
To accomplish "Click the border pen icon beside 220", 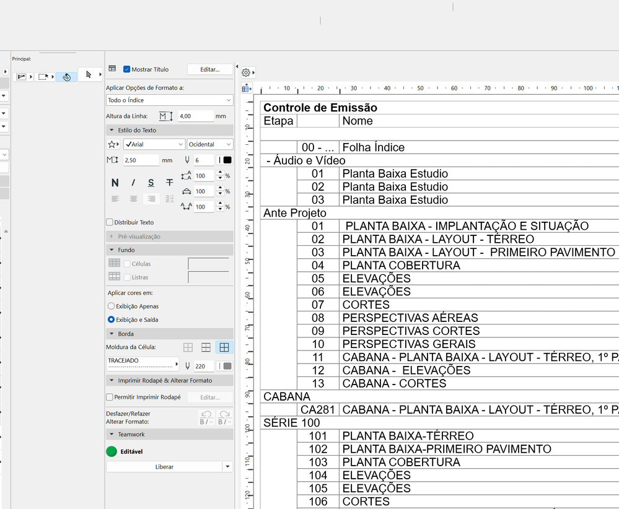I will pyautogui.click(x=188, y=366).
